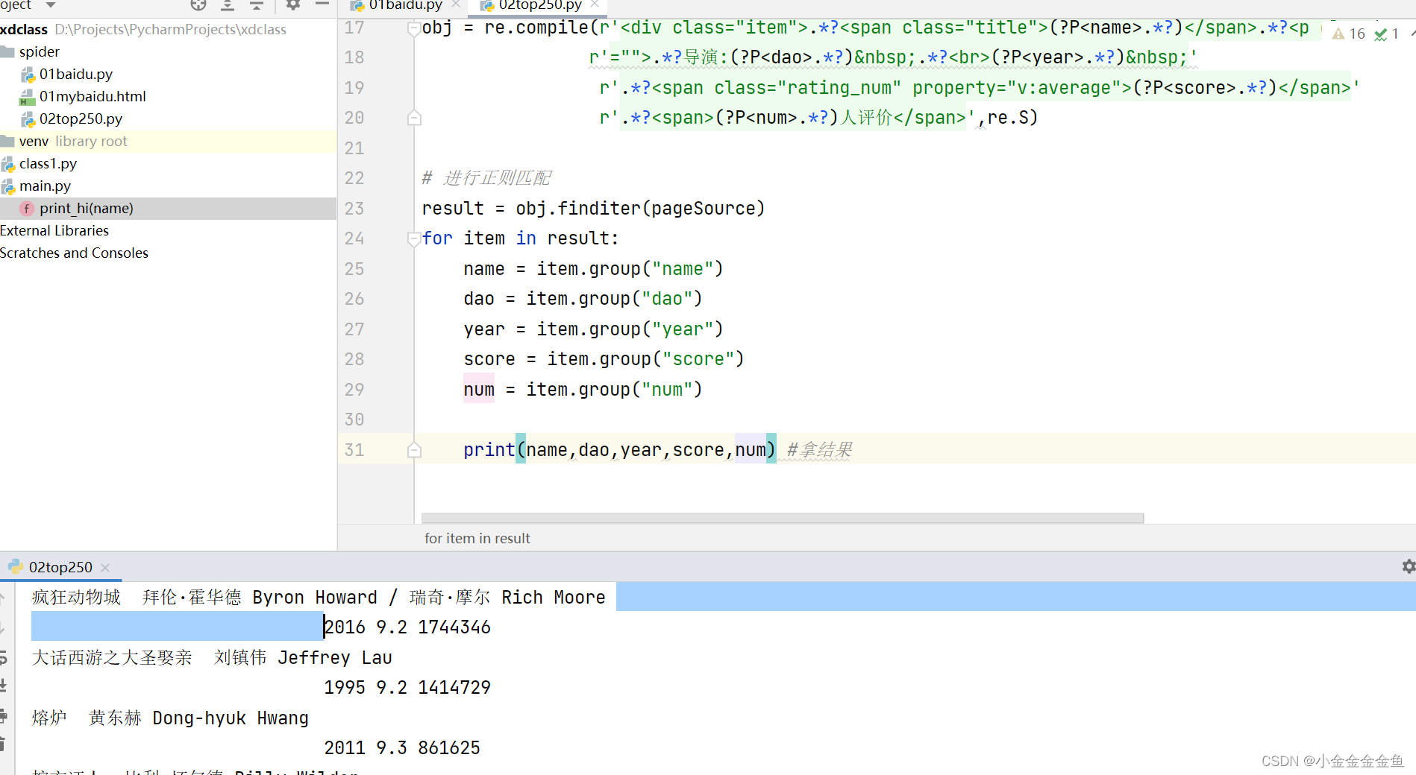Screen dimensions: 1416x775
Task: Open 01baidu.py in project tree
Action: click(75, 74)
